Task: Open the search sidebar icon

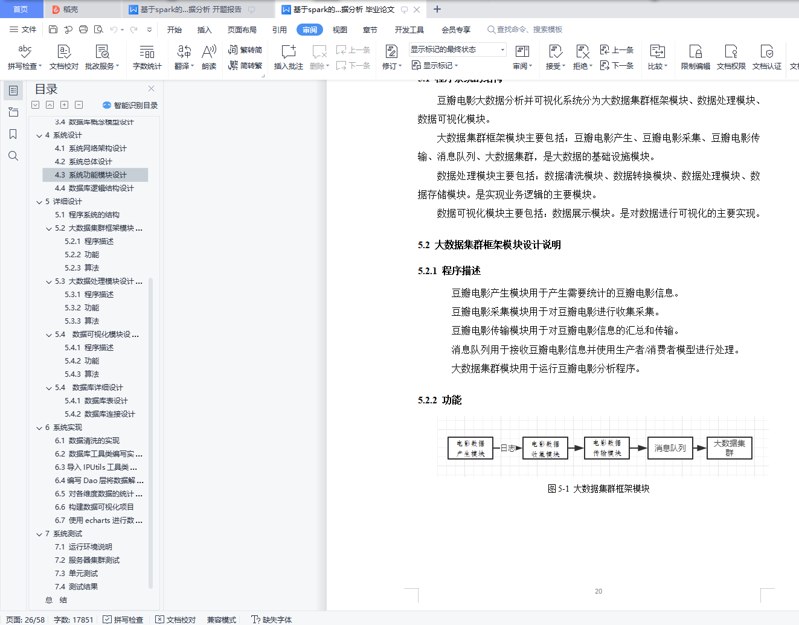Action: click(13, 156)
